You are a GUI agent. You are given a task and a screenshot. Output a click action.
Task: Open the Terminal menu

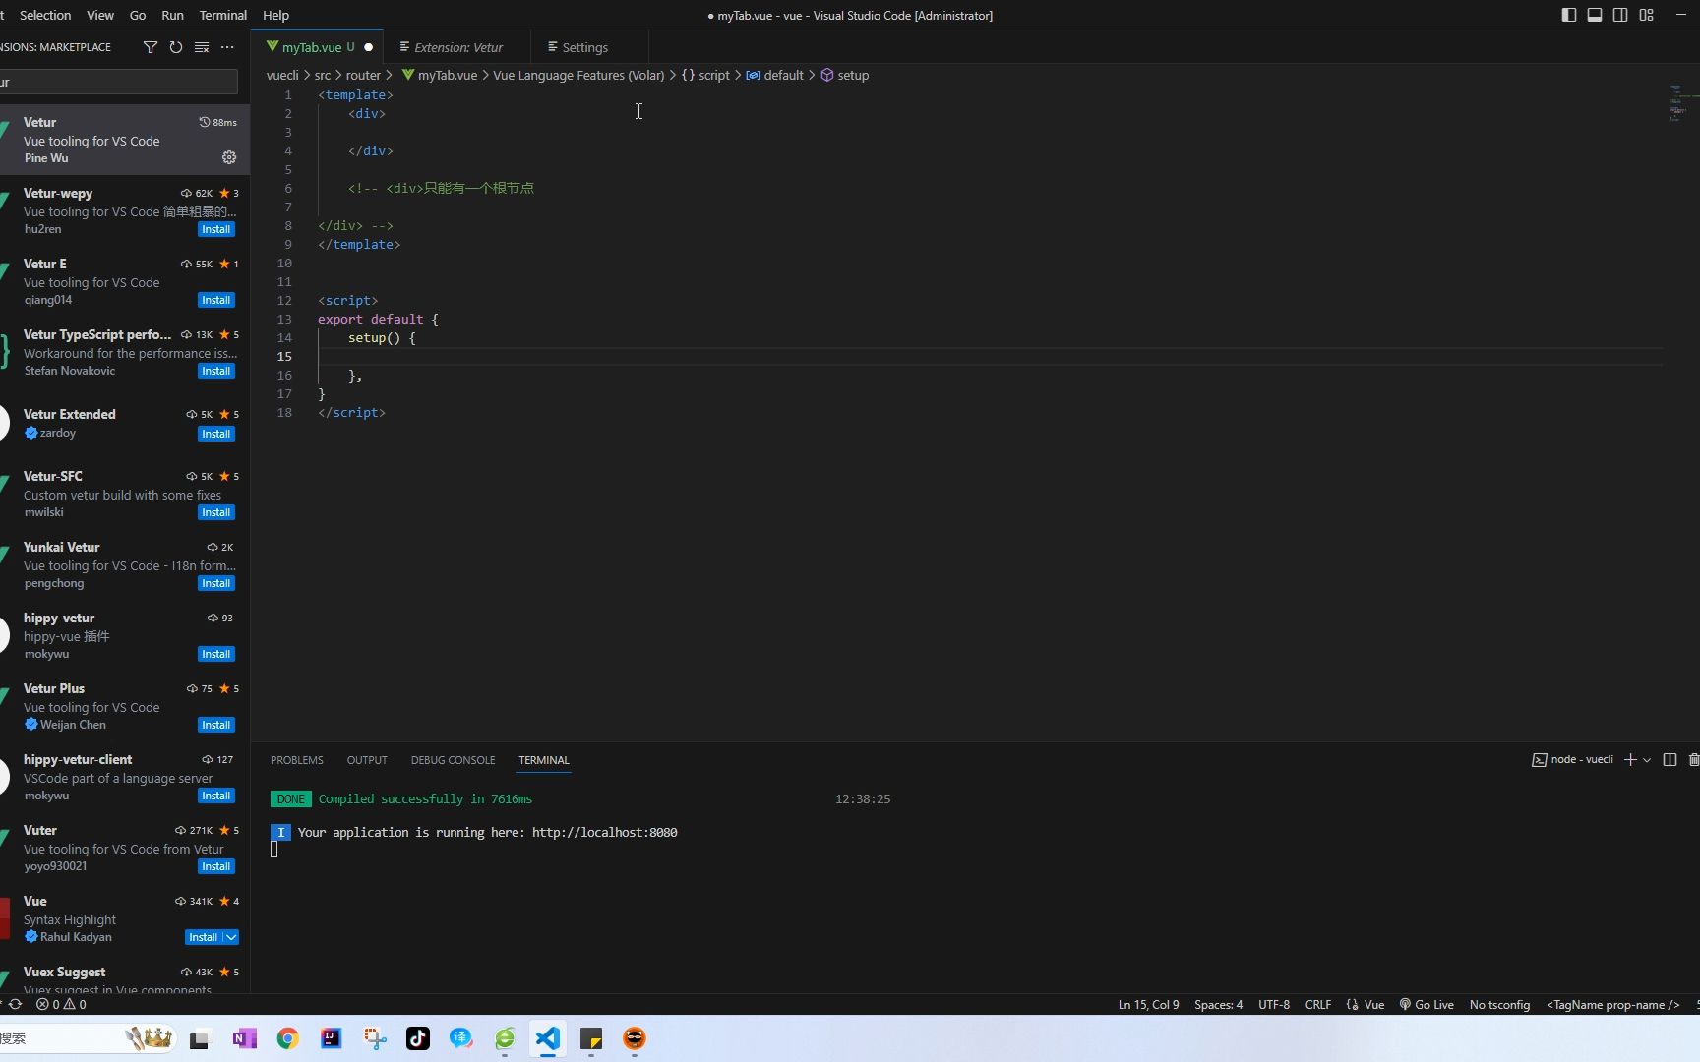click(223, 15)
